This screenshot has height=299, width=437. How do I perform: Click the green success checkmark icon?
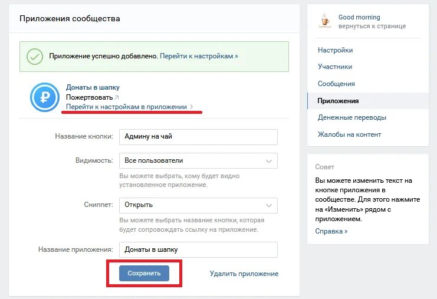coord(35,57)
